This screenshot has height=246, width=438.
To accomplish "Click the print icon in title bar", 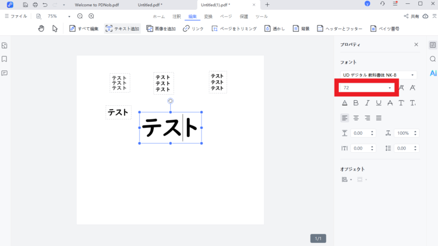I will 35,4.
